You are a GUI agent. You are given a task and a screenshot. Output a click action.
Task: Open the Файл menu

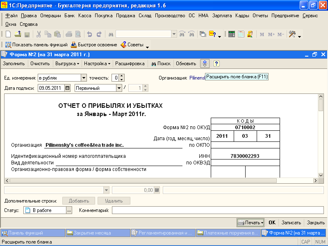(11, 16)
